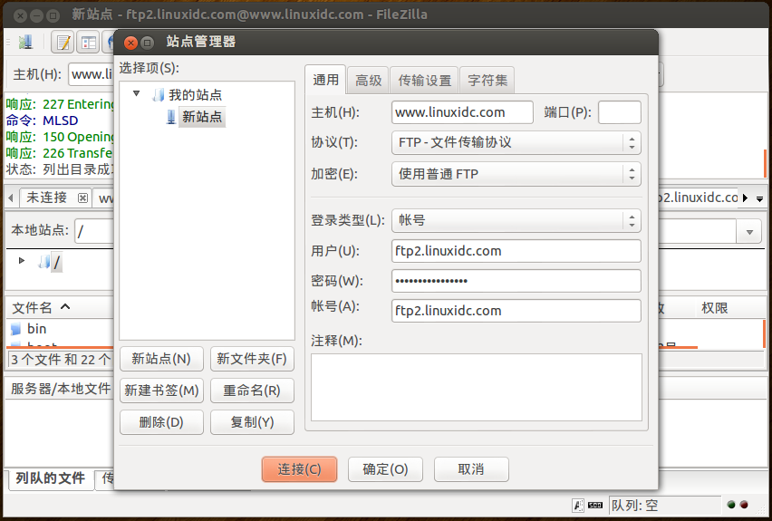The width and height of the screenshot is (772, 521).
Task: Switch to the 高级 tab
Action: click(x=368, y=81)
